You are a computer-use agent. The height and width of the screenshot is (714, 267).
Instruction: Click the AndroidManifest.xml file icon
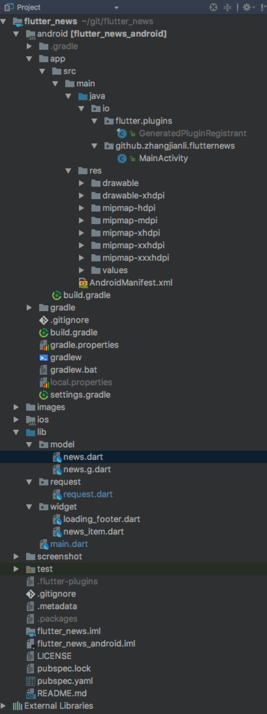click(83, 283)
